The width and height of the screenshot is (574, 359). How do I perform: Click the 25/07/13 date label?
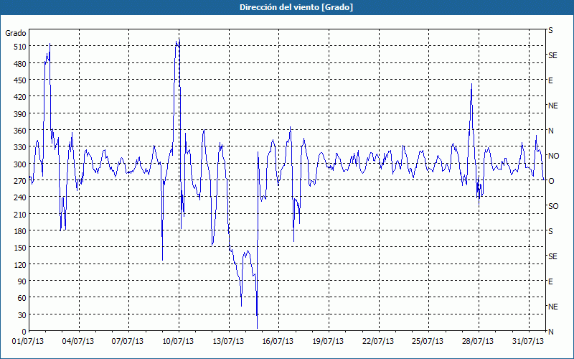tap(428, 342)
